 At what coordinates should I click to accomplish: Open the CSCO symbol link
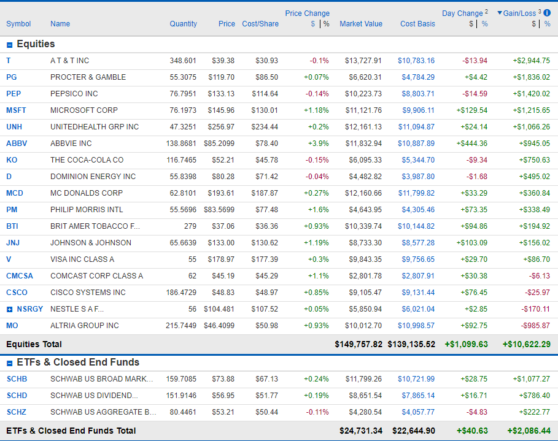tap(17, 293)
